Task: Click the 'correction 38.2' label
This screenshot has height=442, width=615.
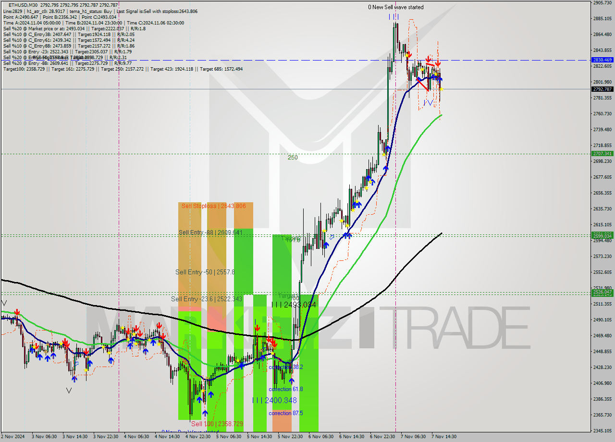Action: 286,367
